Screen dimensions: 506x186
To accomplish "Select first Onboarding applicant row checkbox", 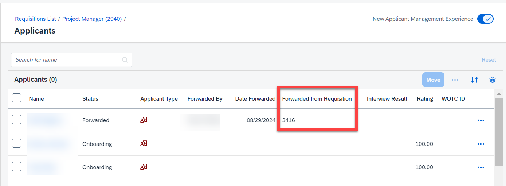I will pos(16,143).
